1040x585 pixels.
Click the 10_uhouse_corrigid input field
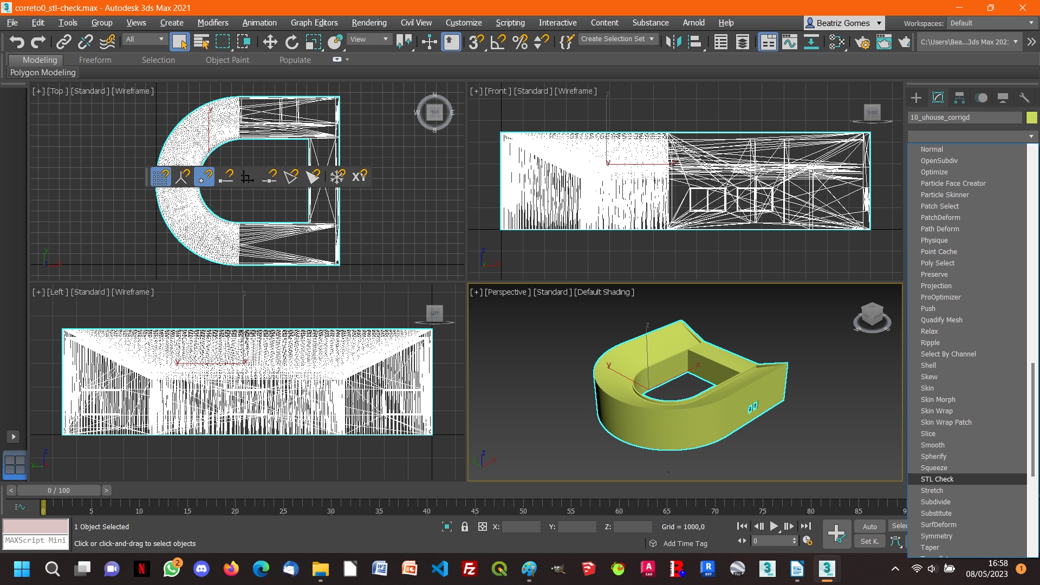coord(964,116)
